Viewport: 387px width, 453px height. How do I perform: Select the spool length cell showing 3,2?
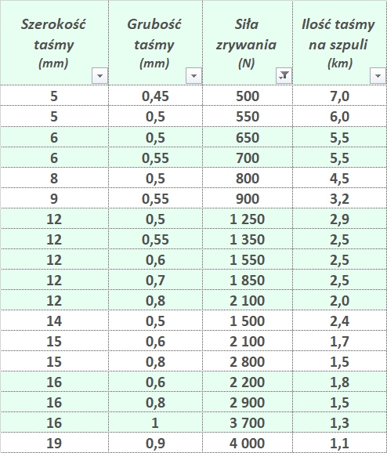340,198
